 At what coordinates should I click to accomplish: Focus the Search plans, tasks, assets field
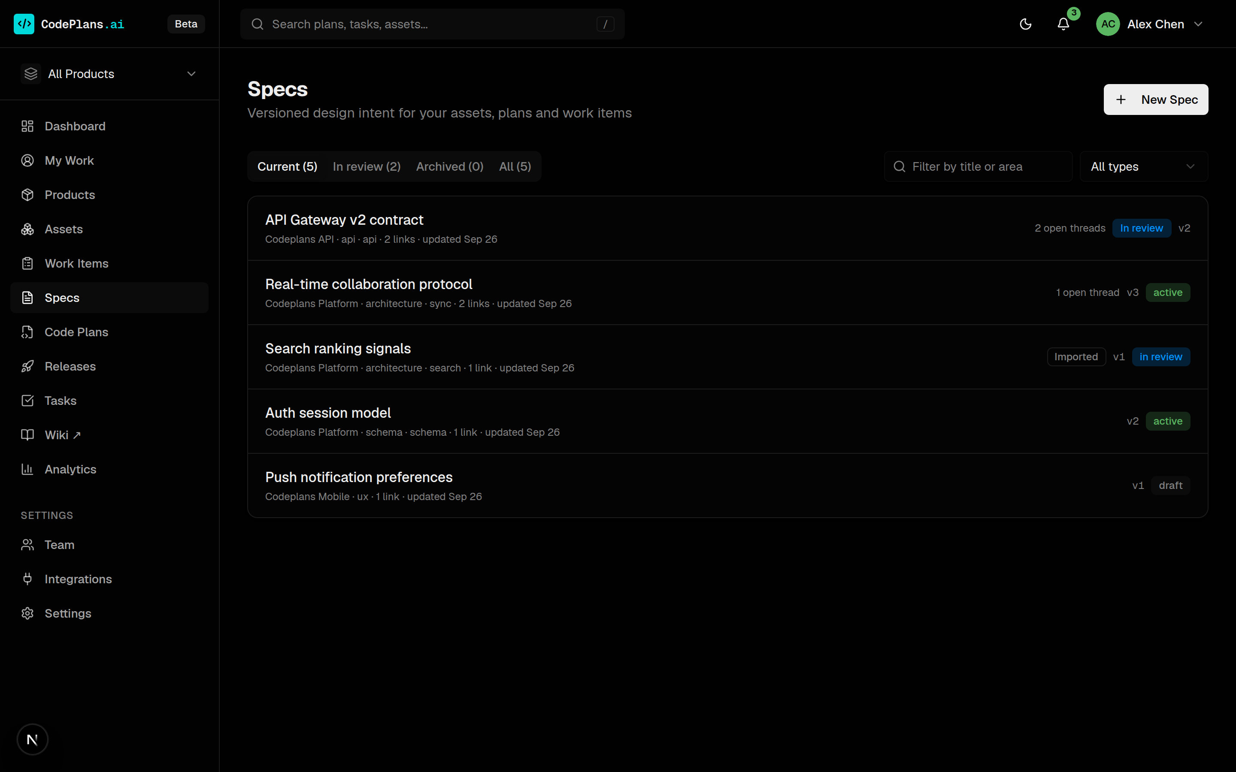tap(432, 24)
